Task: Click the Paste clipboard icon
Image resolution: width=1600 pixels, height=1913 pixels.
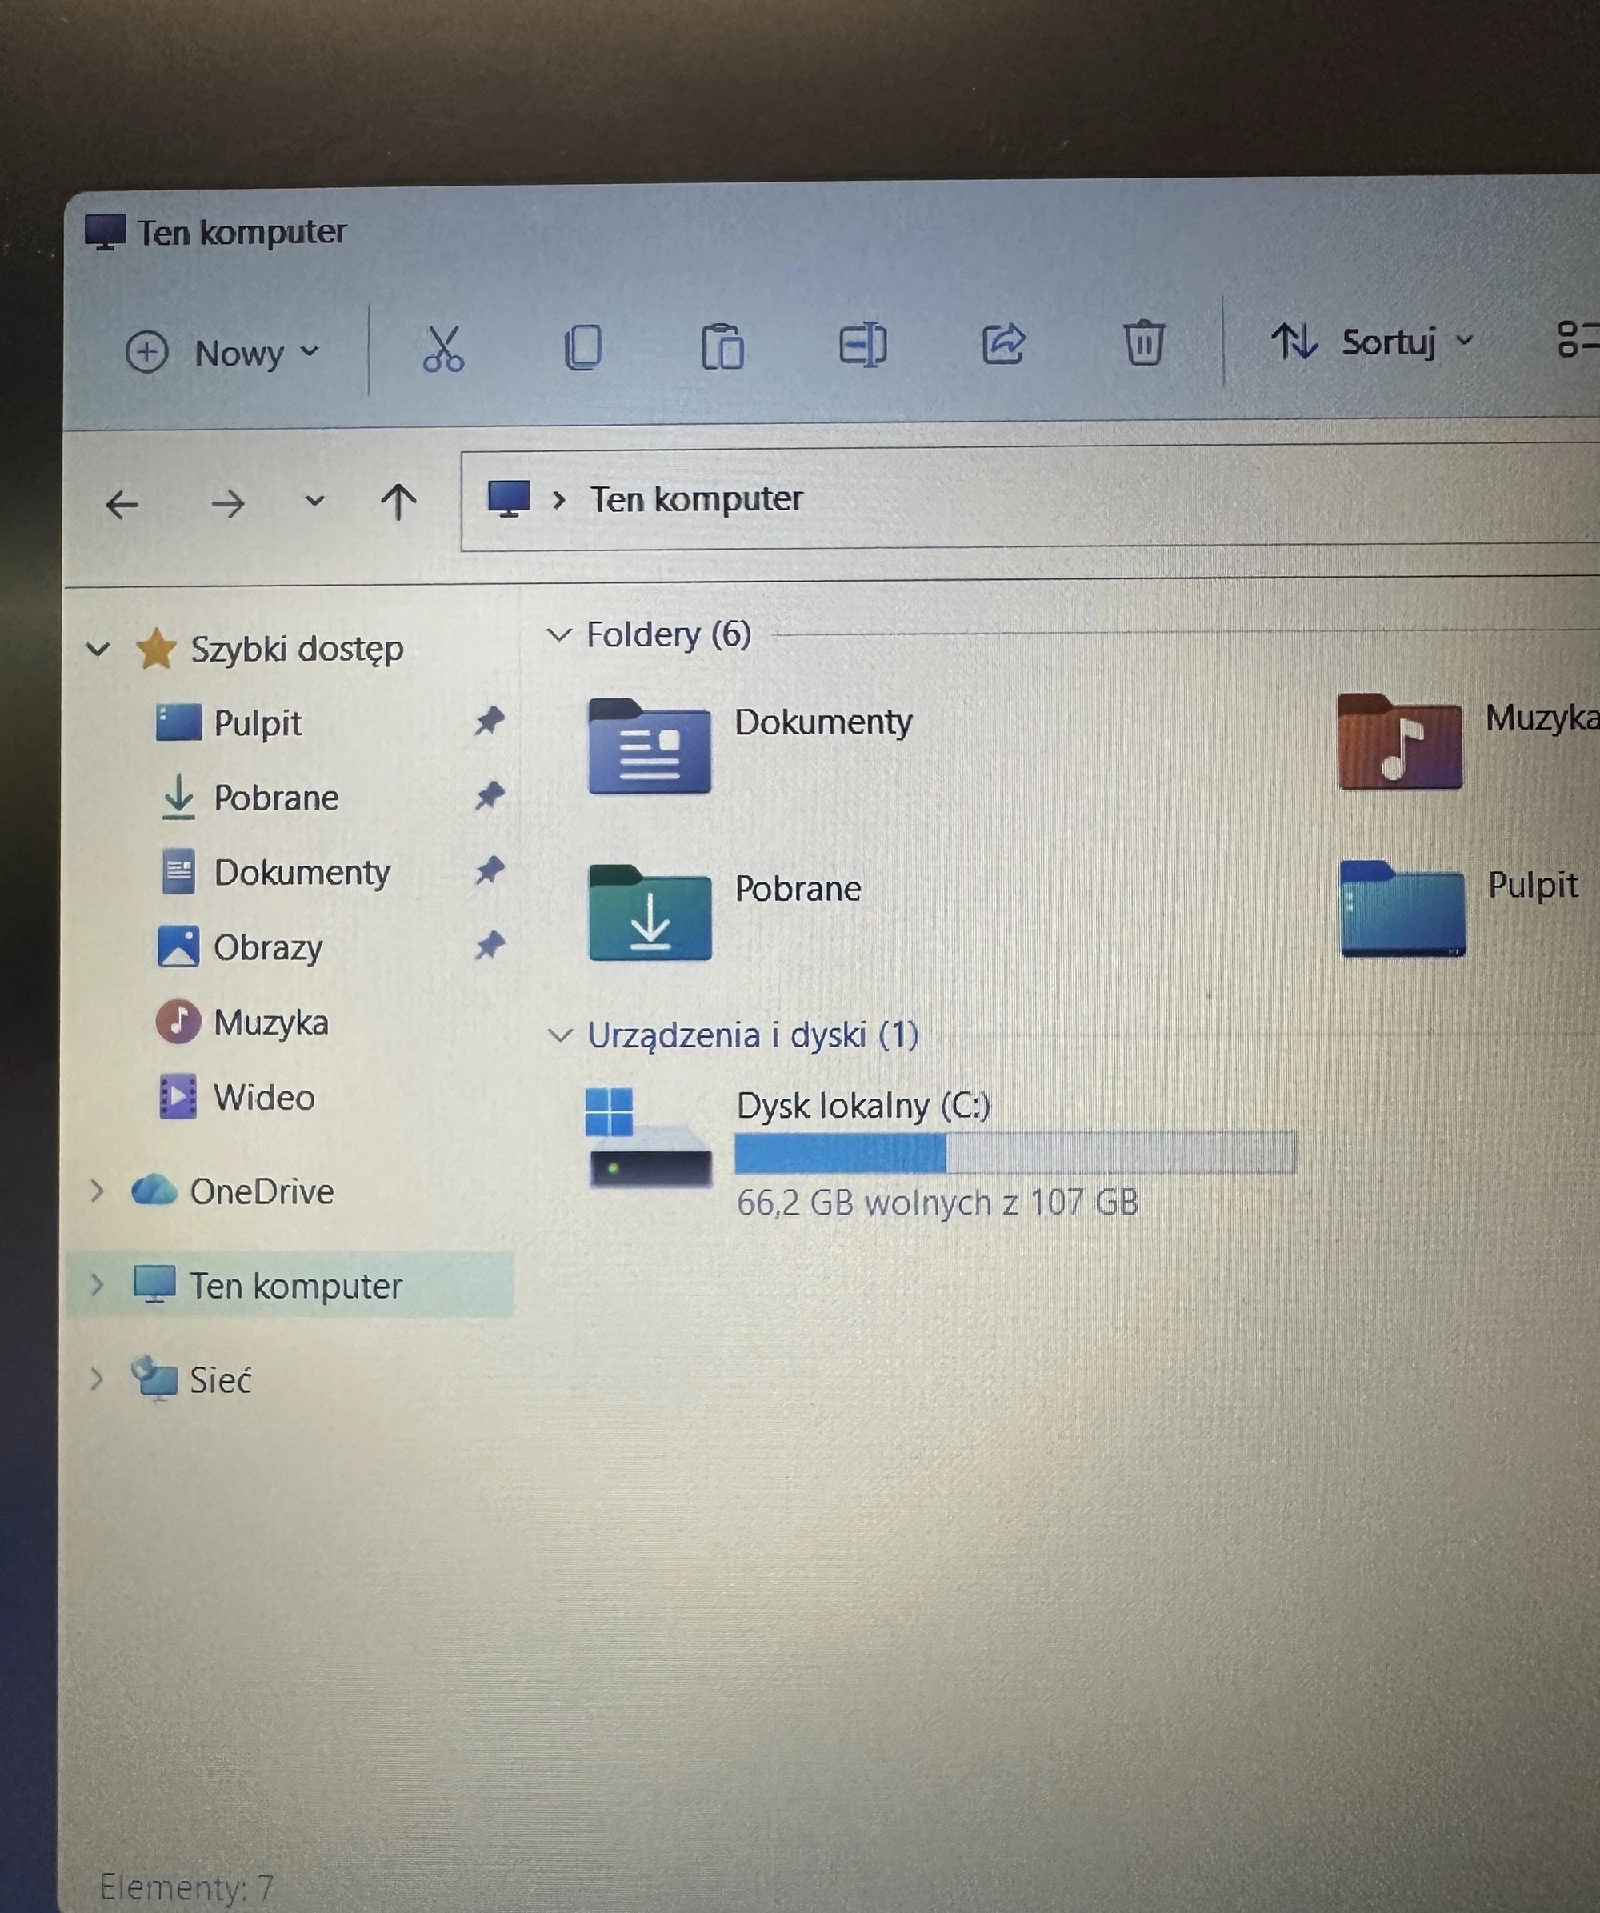Action: pyautogui.click(x=723, y=347)
